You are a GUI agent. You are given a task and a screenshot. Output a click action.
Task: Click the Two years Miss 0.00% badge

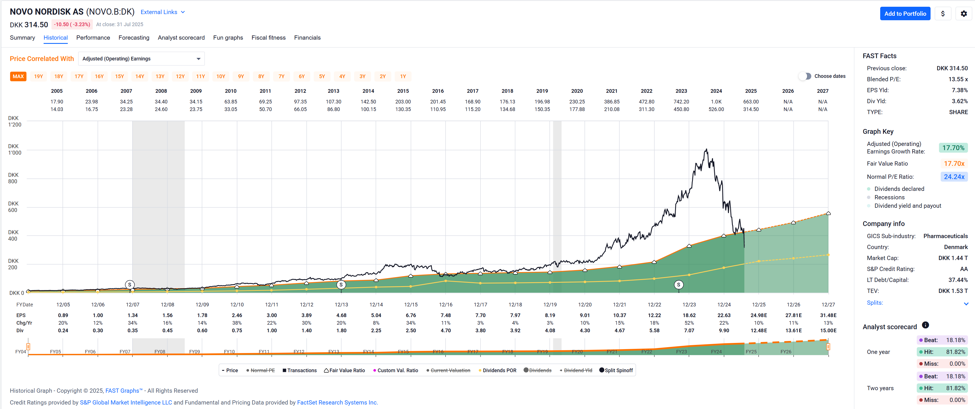point(942,400)
